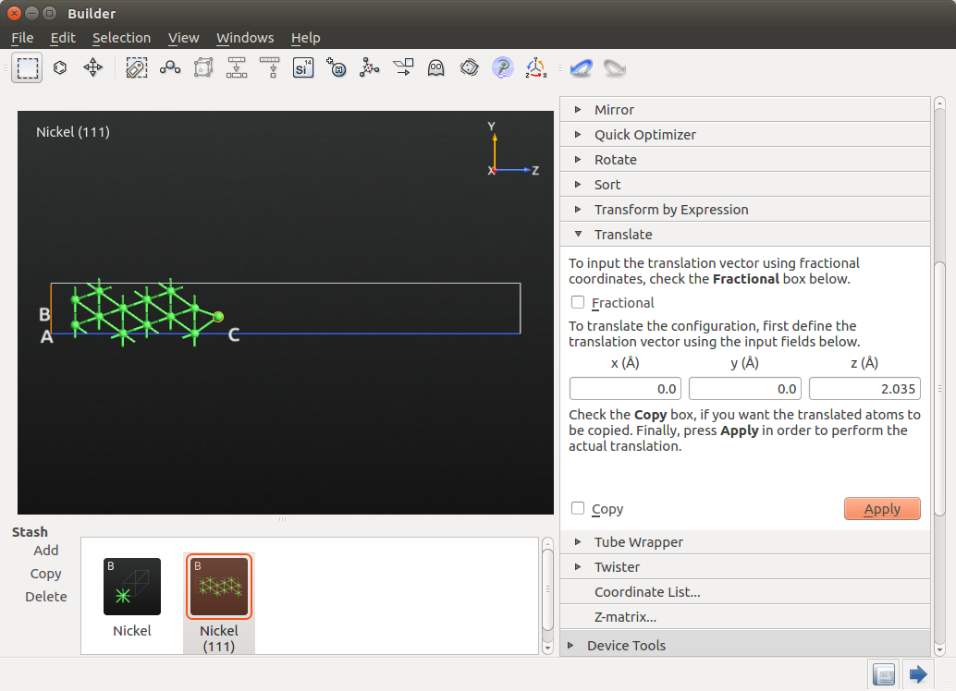956x691 pixels.
Task: Expand the Device Tools group
Action: point(745,646)
